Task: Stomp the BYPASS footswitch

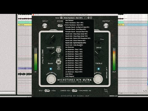Action: click(x=98, y=79)
